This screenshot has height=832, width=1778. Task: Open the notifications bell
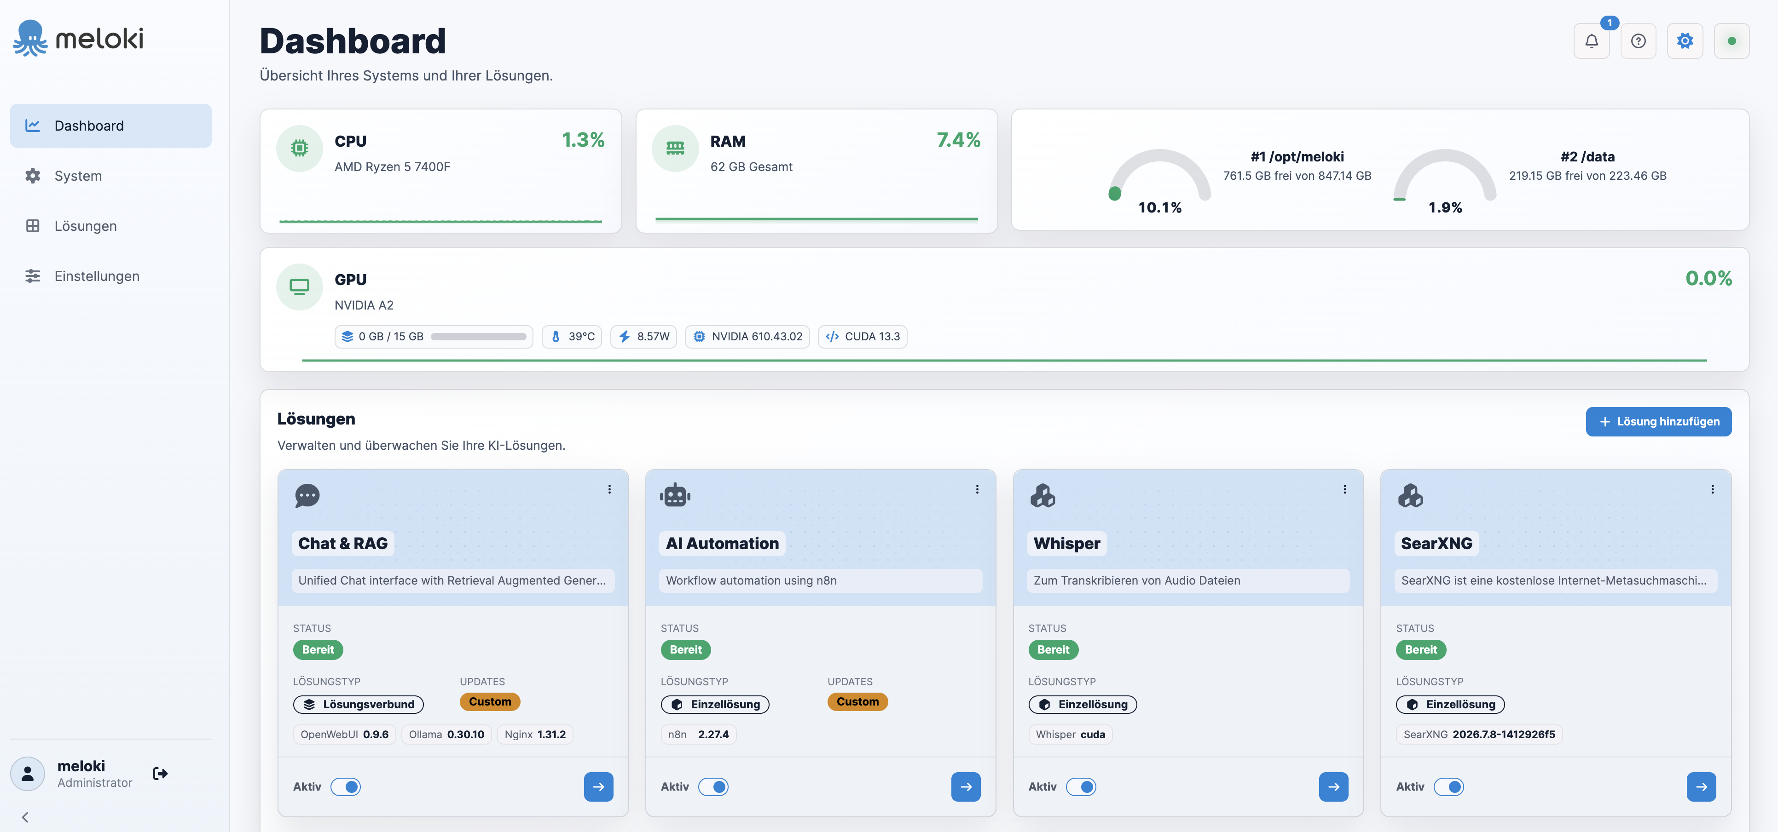pyautogui.click(x=1591, y=40)
